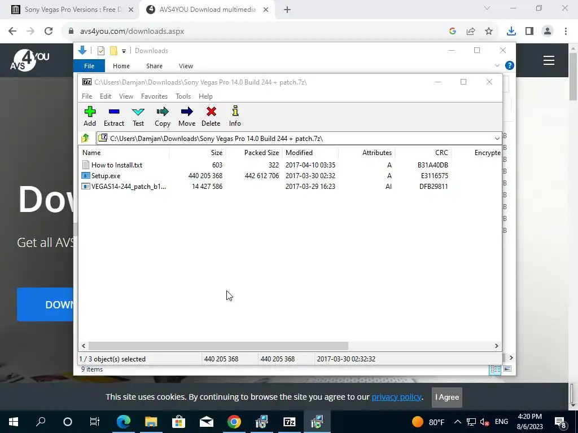Expand the 7-Zip address path dropdown
The image size is (578, 433).
click(x=497, y=139)
